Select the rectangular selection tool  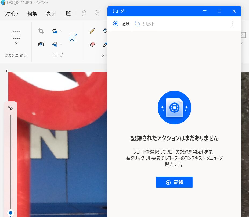[16, 35]
